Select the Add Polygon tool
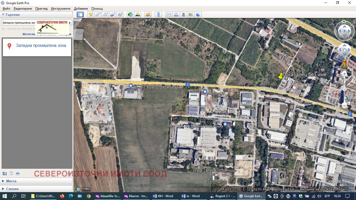 [98, 15]
